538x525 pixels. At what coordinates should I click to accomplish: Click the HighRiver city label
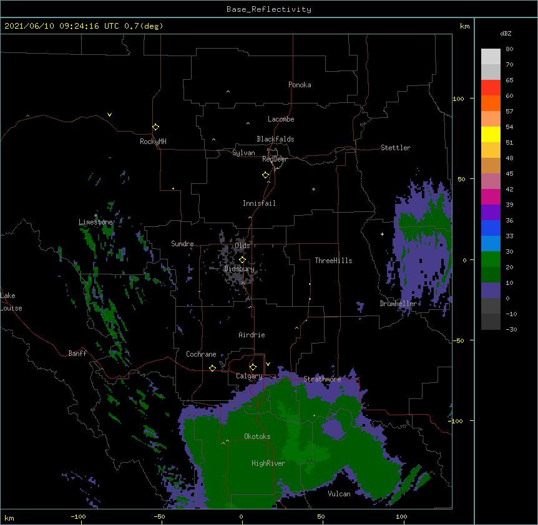(268, 463)
